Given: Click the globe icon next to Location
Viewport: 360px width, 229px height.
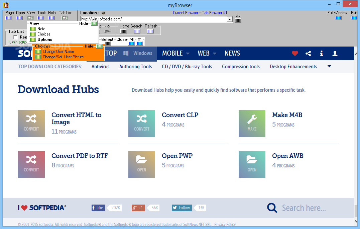Looking at the screenshot, I should pos(103,13).
